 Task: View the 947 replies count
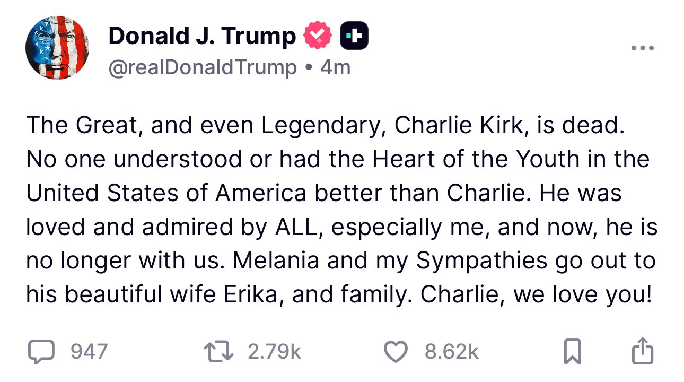point(89,352)
